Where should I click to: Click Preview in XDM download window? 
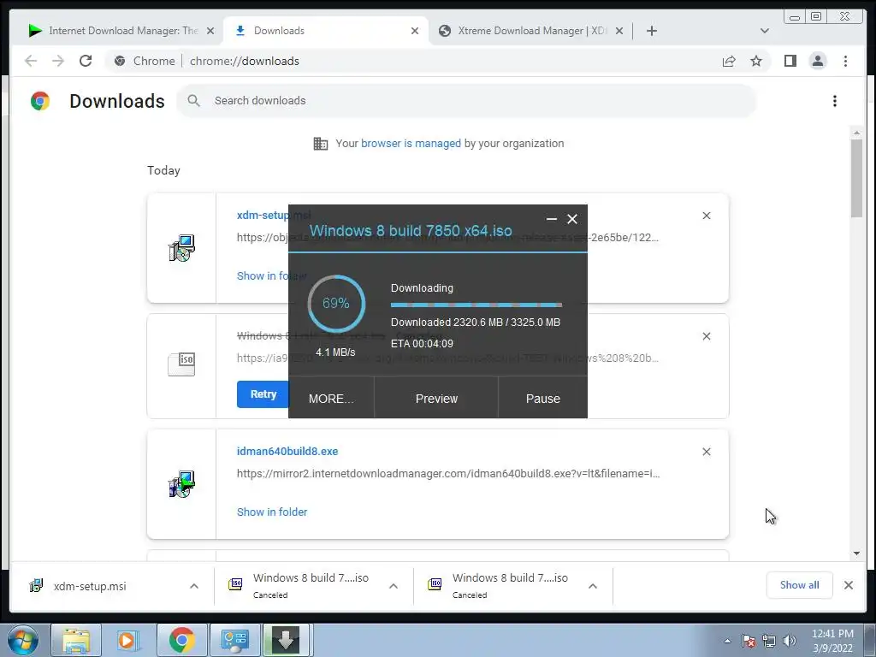(x=436, y=399)
